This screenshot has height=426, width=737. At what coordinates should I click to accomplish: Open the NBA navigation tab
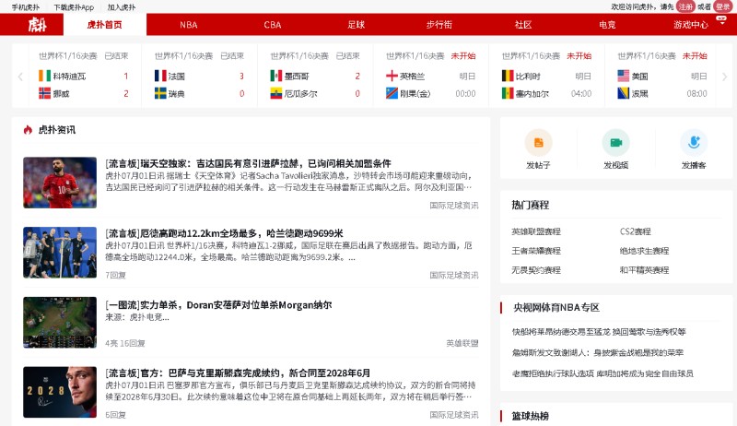coord(189,25)
